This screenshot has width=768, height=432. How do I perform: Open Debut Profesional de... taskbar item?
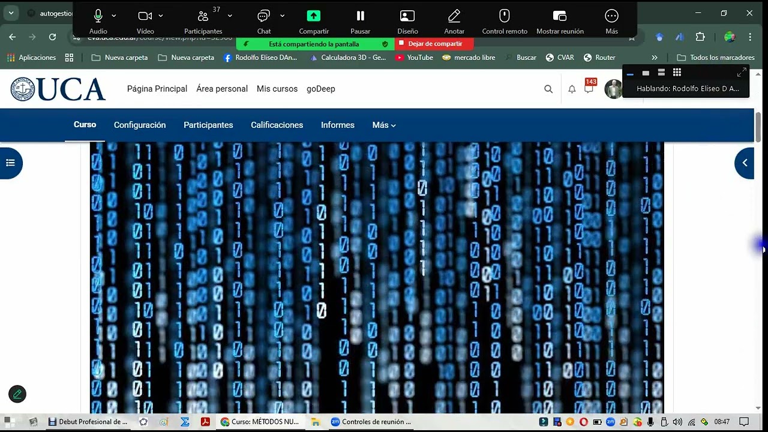coord(88,422)
